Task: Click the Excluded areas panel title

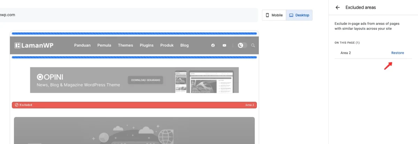Action: pos(361,7)
